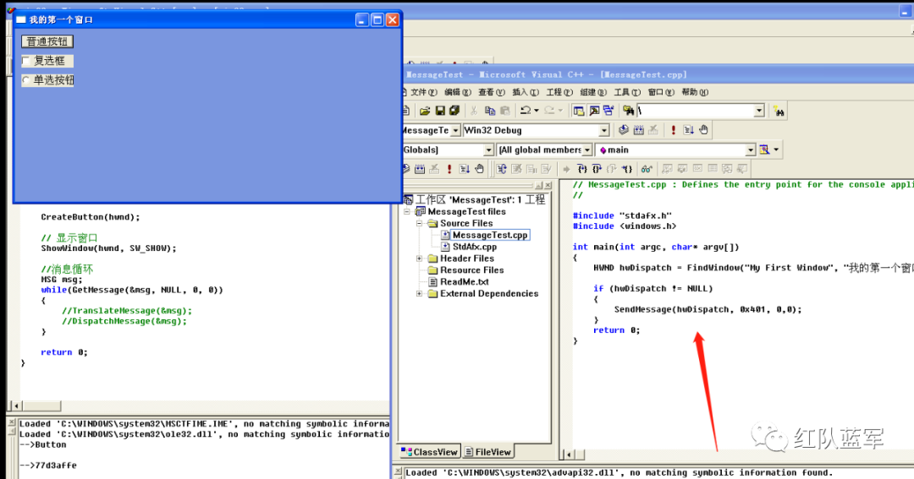This screenshot has width=914, height=479.
Task: Click the Restart debugger icon
Action: coord(502,169)
